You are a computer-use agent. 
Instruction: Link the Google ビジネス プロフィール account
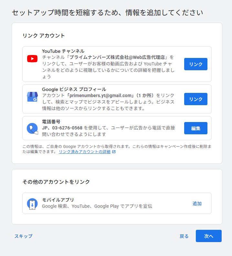[195, 99]
